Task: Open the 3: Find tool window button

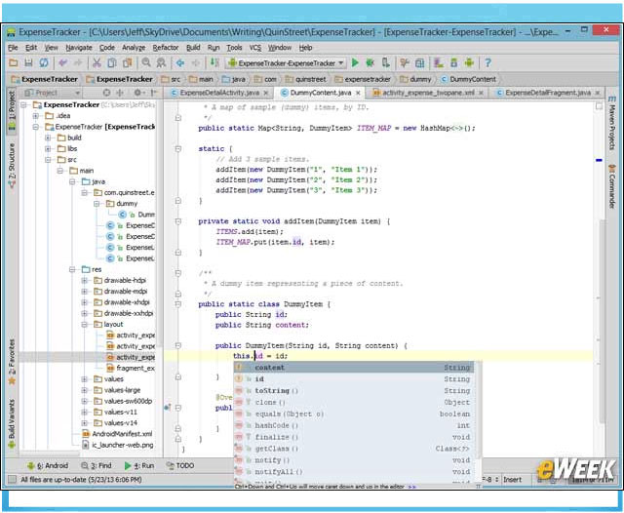Action: [x=97, y=465]
